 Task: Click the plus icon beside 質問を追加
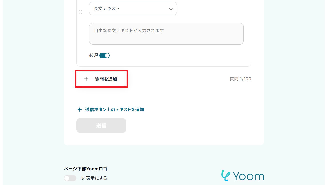click(x=86, y=79)
